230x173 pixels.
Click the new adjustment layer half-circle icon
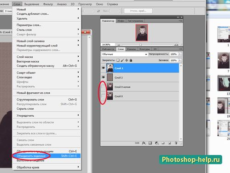[156, 143]
